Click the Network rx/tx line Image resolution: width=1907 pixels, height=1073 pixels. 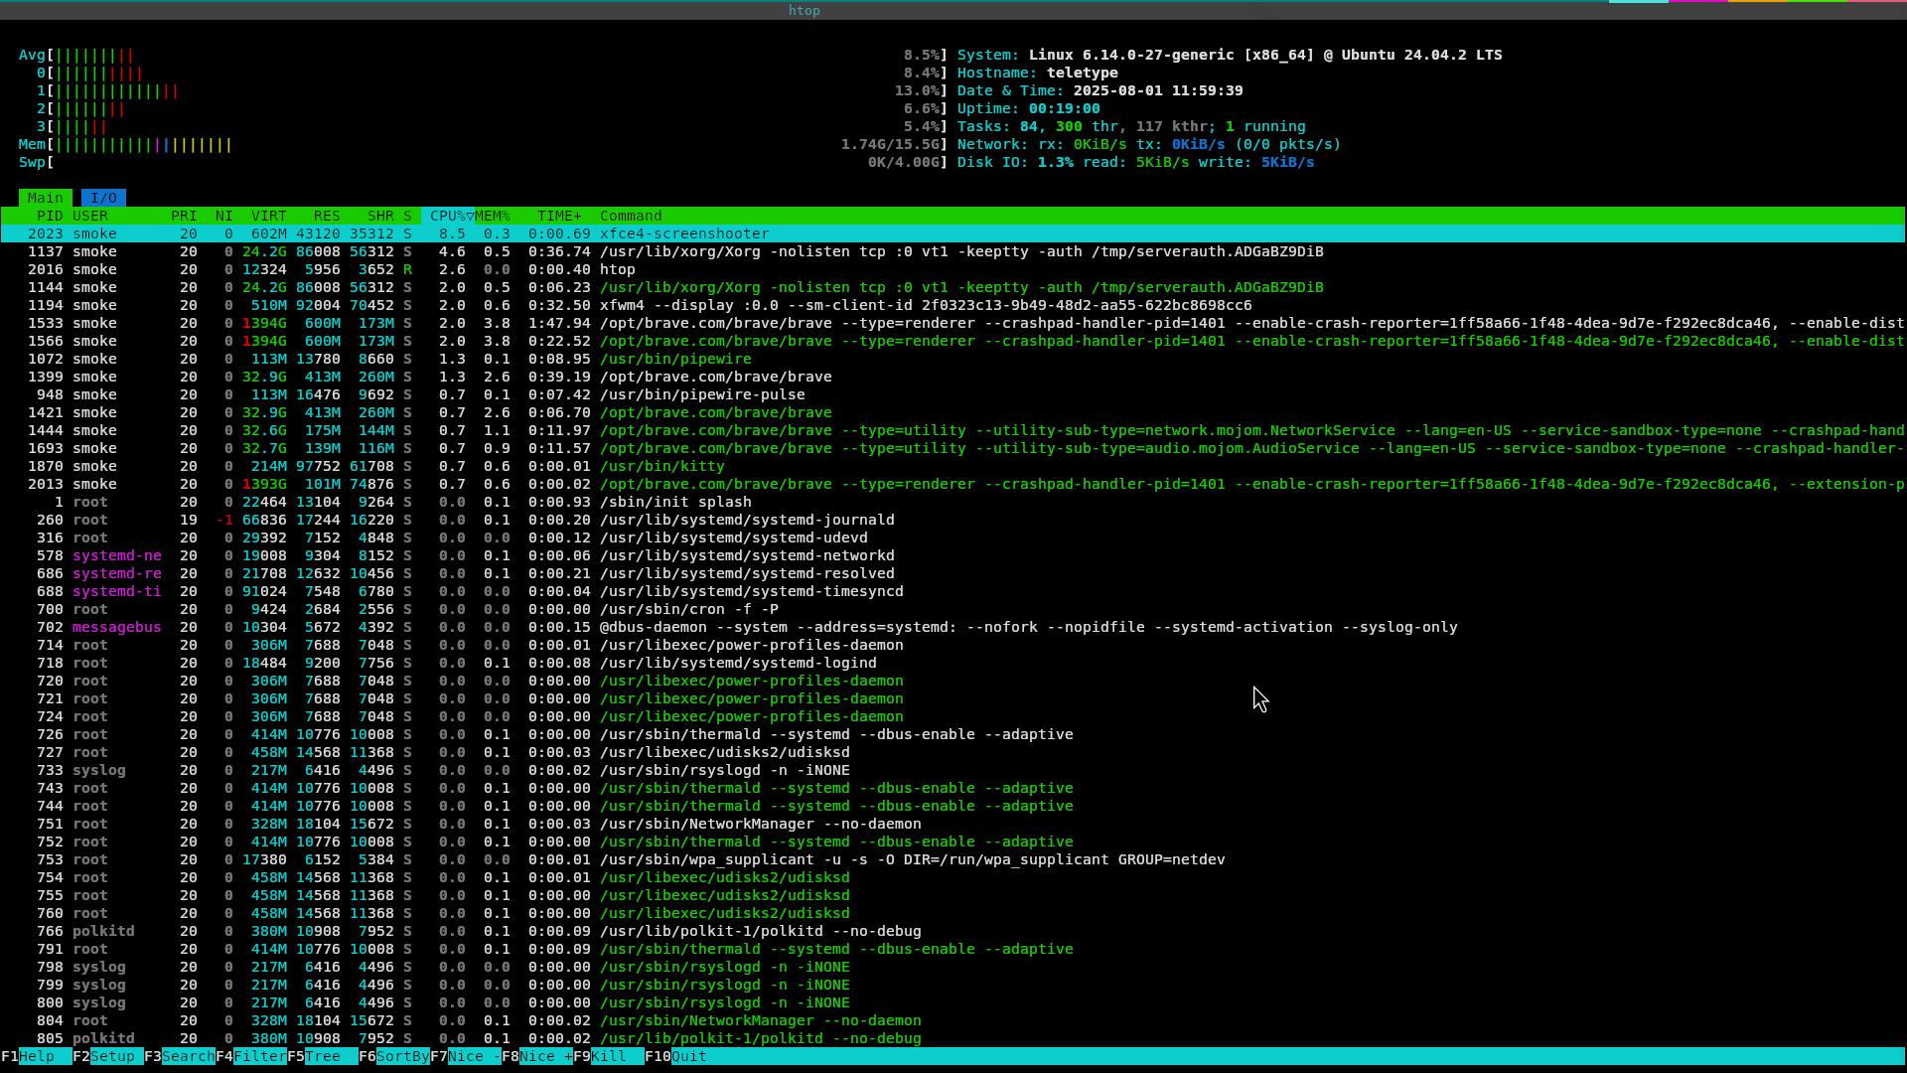(x=1149, y=144)
